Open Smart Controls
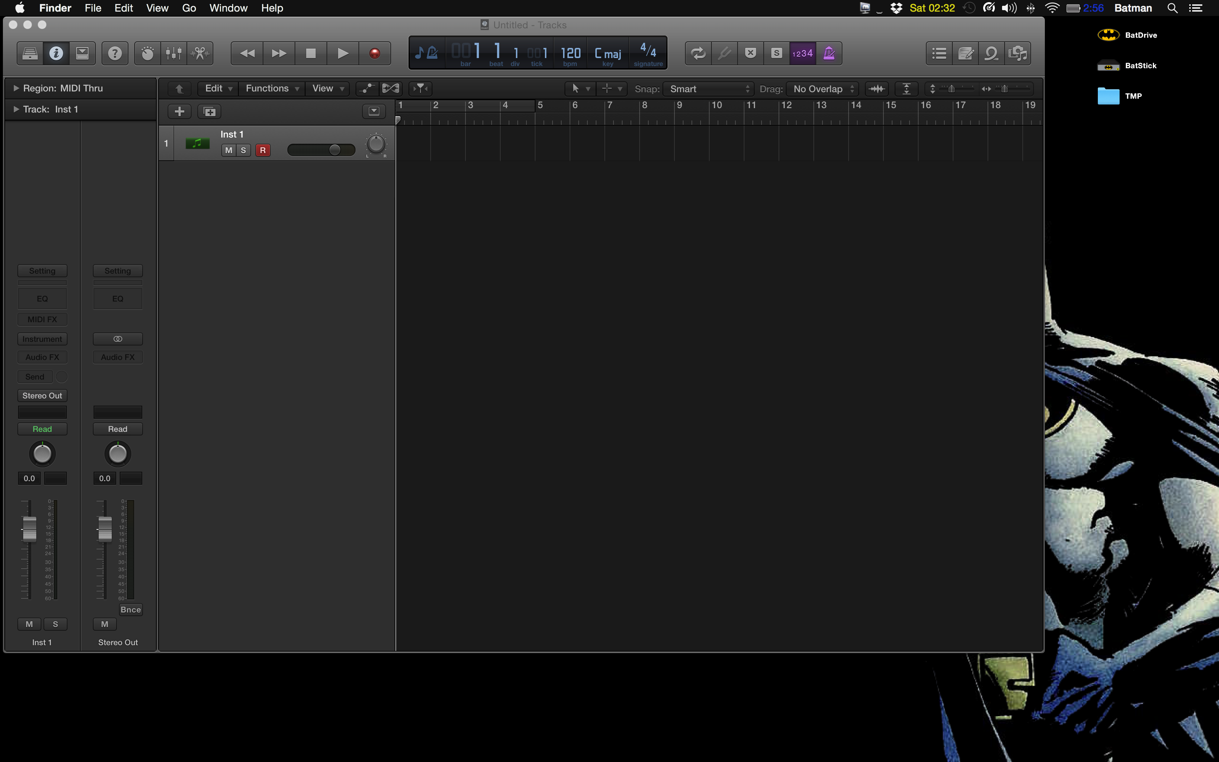The height and width of the screenshot is (762, 1219). pos(148,53)
